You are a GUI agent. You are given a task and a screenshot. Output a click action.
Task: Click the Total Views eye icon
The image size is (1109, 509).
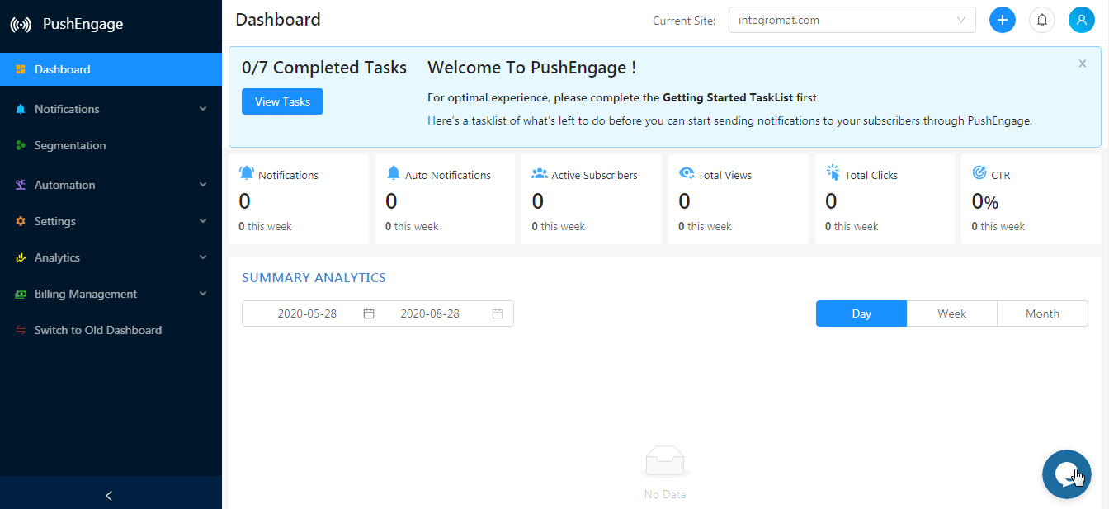[686, 173]
